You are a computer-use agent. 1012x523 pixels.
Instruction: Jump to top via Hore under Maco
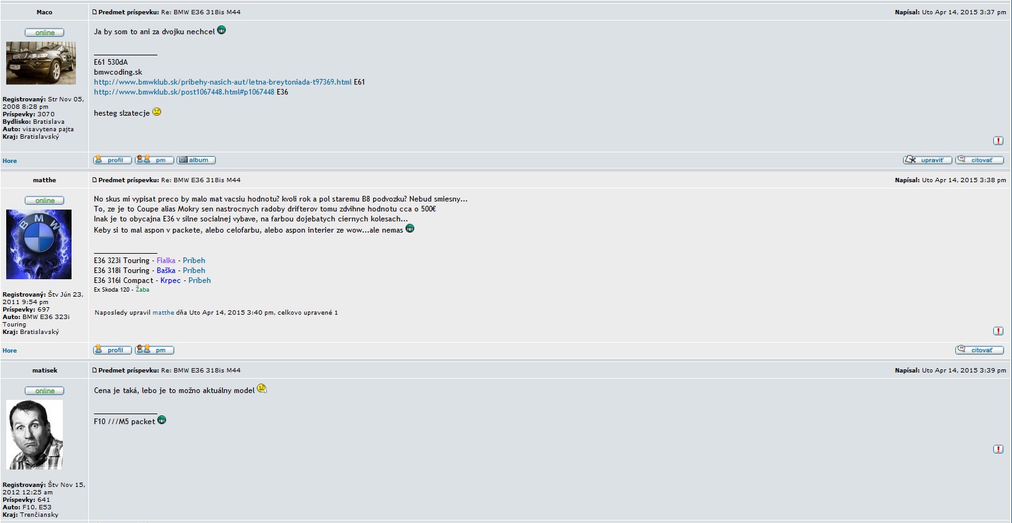coord(9,161)
